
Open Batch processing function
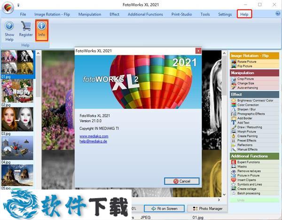[250, 193]
